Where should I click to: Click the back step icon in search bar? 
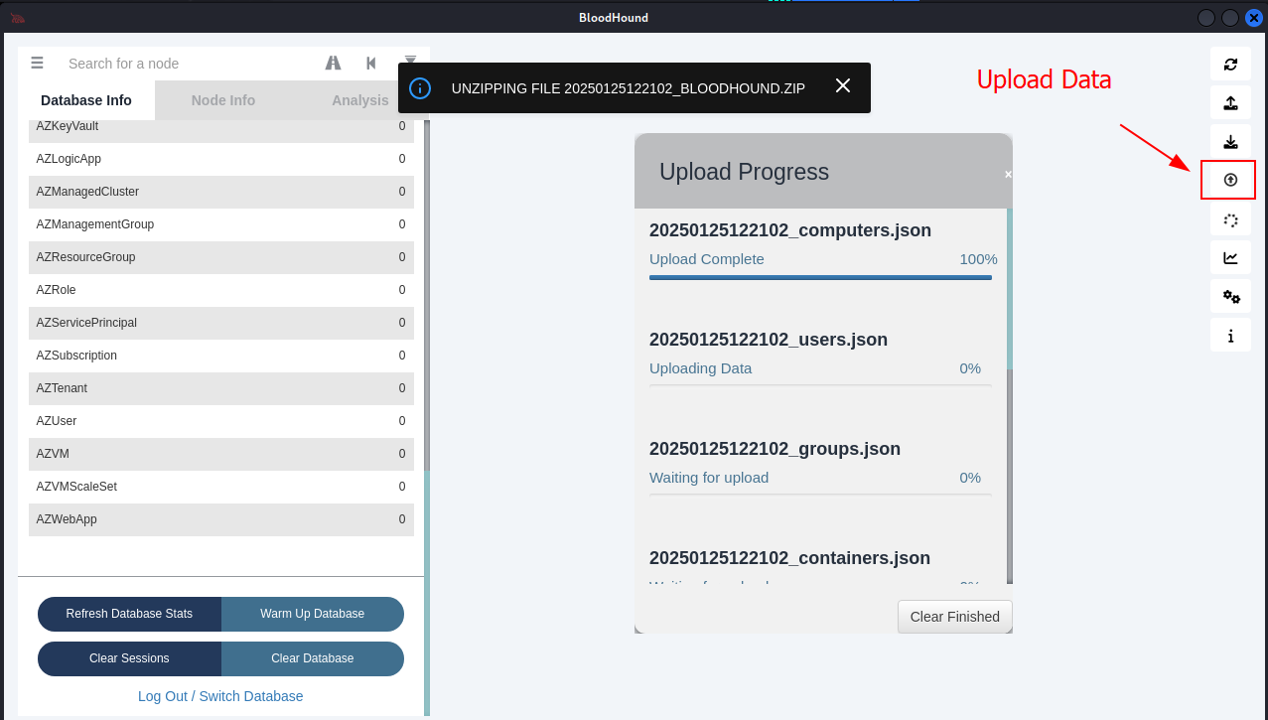coord(371,63)
